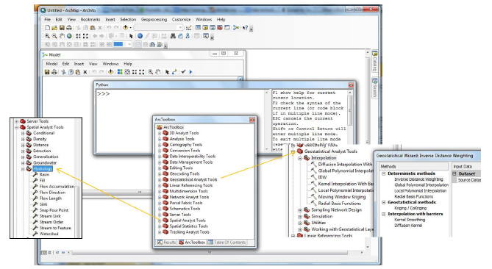Image resolution: width=492 pixels, height=269 pixels.
Task: Collapse the Geostatistical methods group
Action: (x=383, y=202)
